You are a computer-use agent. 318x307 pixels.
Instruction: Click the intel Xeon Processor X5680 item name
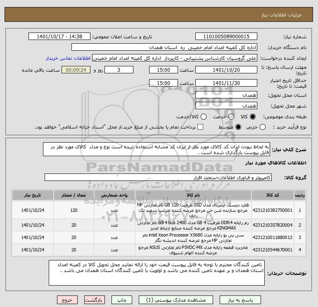click(193, 238)
